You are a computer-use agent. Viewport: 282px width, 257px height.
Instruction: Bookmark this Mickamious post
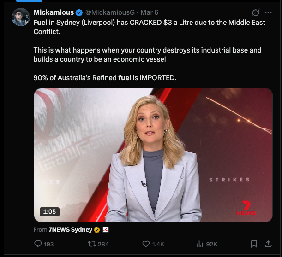pyautogui.click(x=254, y=244)
